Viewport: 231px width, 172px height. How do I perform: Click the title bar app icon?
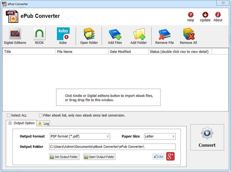pos(4,4)
